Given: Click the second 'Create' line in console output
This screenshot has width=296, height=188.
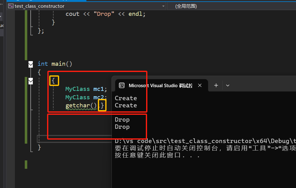Looking at the screenshot, I should pyautogui.click(x=126, y=105).
